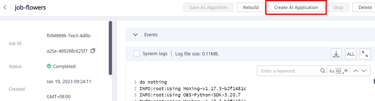Collapse the Events section chevron
Screen dimensions: 375x101
pyautogui.click(x=135, y=35)
